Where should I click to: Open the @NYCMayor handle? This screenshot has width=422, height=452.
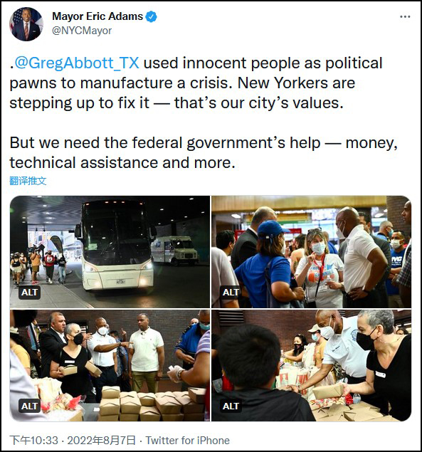pos(82,31)
